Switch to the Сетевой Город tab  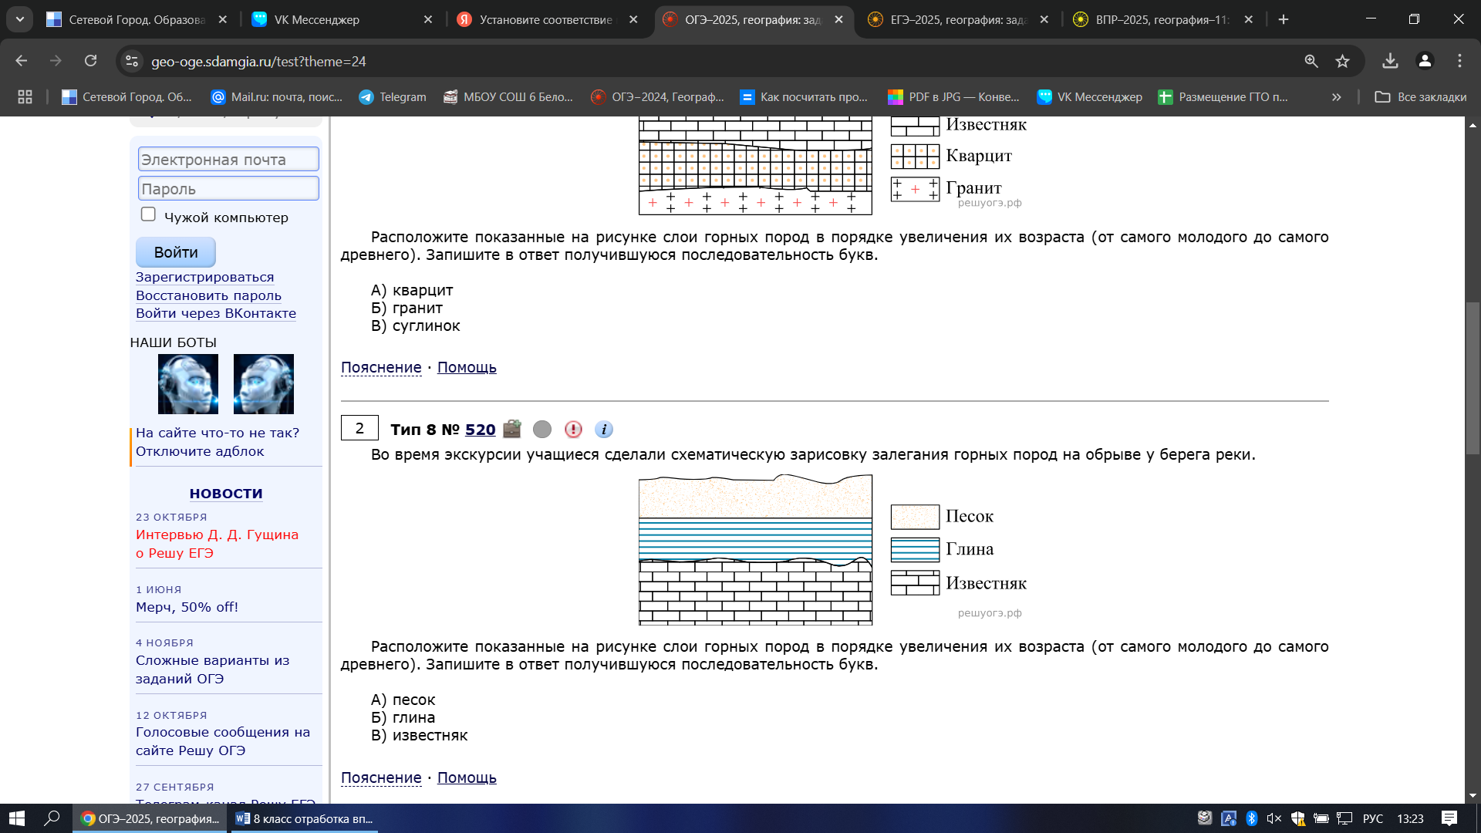137,19
